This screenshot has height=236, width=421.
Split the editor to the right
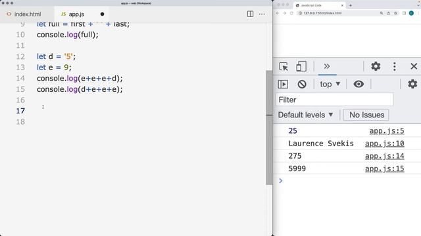[x=250, y=14]
